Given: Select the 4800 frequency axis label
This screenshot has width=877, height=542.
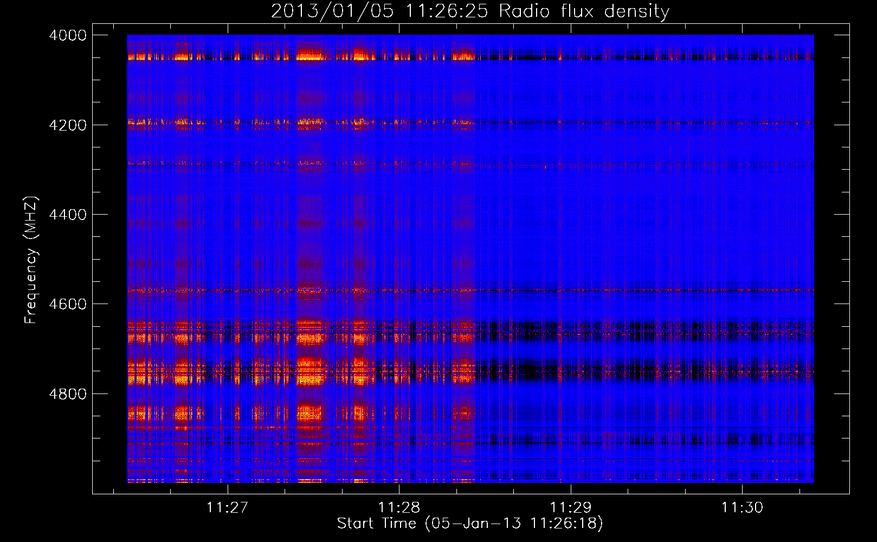Looking at the screenshot, I should (68, 394).
